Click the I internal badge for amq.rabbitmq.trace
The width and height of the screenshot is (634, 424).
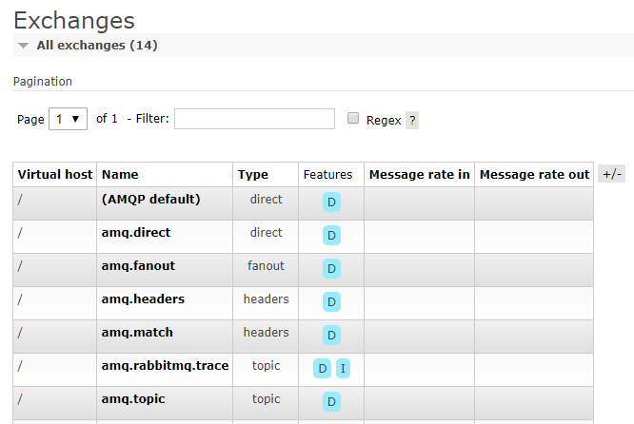343,368
